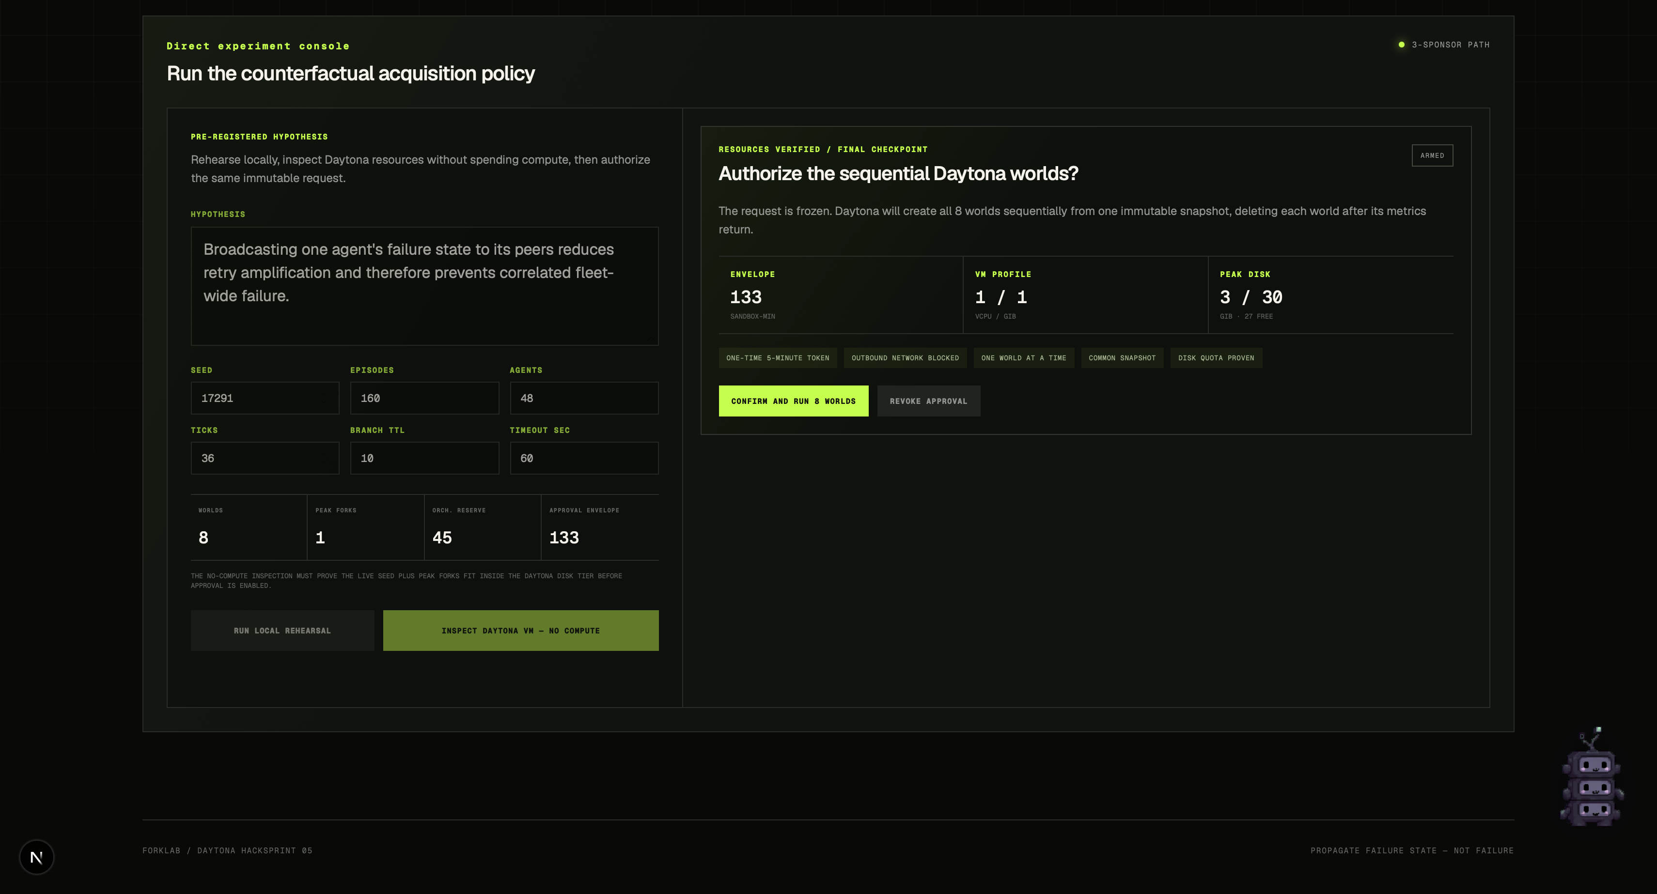Image resolution: width=1657 pixels, height=894 pixels.
Task: Edit the hypothesis text area
Action: [x=424, y=286]
